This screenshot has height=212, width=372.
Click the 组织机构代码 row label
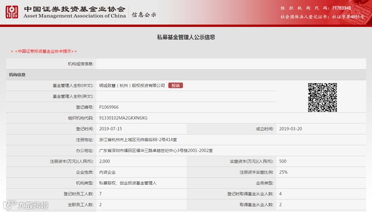coord(80,118)
